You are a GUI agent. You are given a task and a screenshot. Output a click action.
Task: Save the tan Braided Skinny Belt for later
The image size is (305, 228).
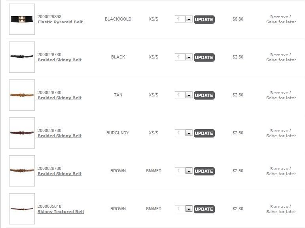click(281, 98)
